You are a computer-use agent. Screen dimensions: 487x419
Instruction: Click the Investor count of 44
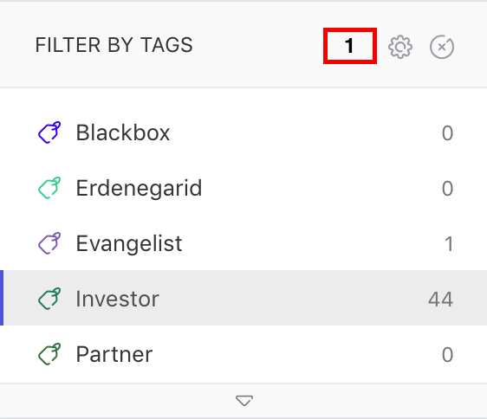(440, 300)
